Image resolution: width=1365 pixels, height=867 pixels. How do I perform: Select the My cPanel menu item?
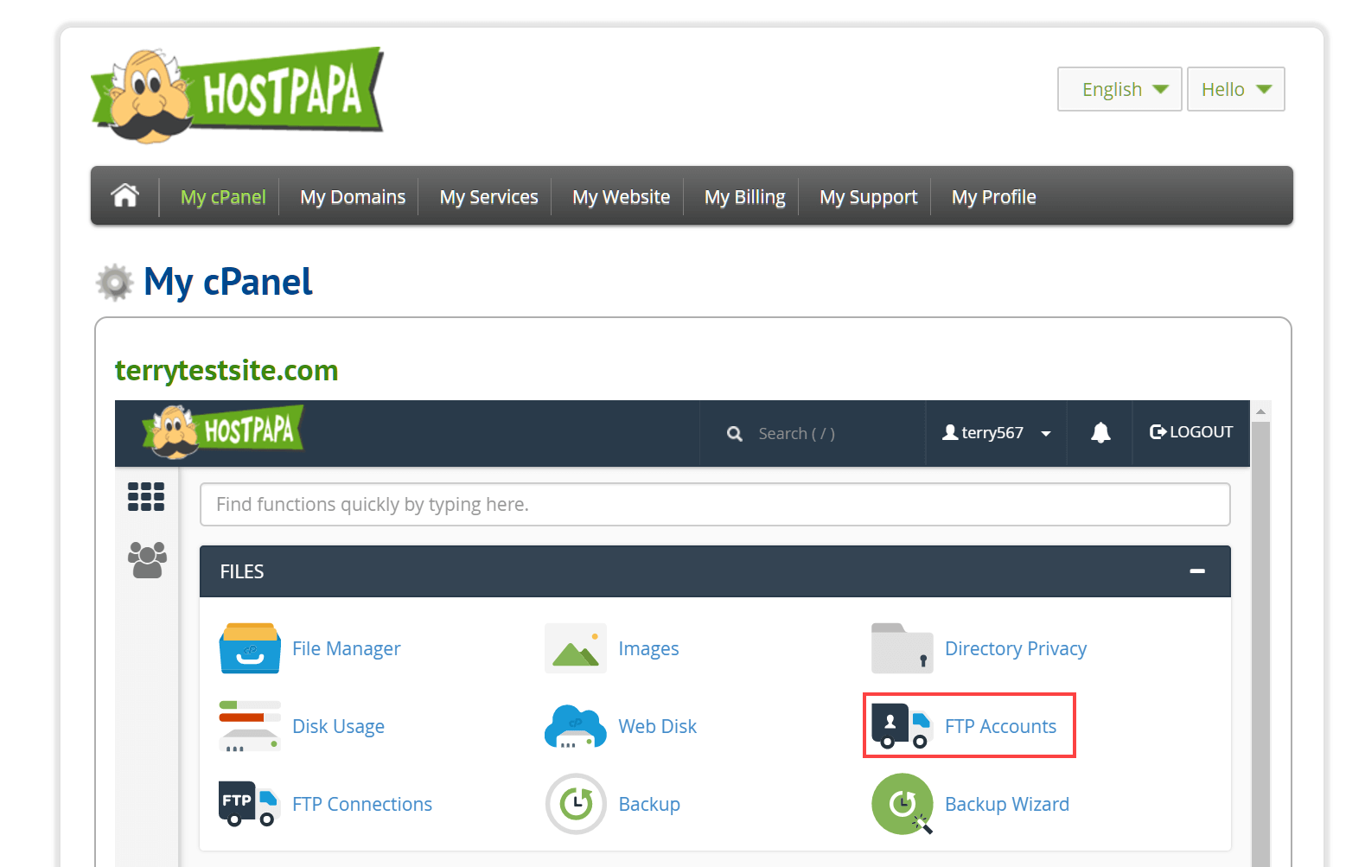pos(223,197)
